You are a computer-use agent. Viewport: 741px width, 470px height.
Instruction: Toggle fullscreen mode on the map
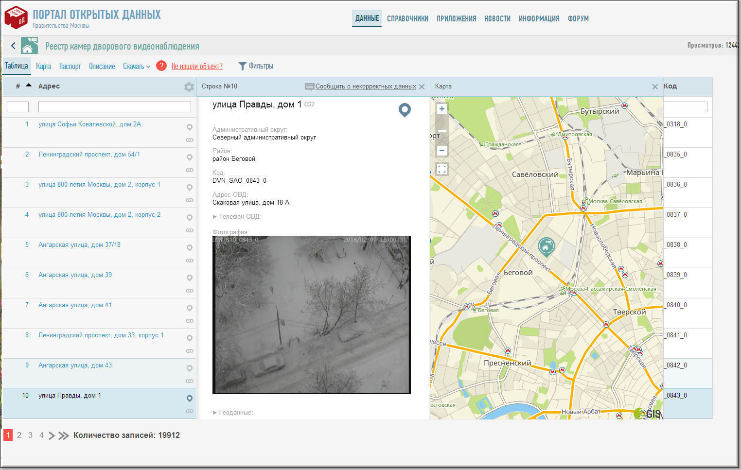click(441, 170)
